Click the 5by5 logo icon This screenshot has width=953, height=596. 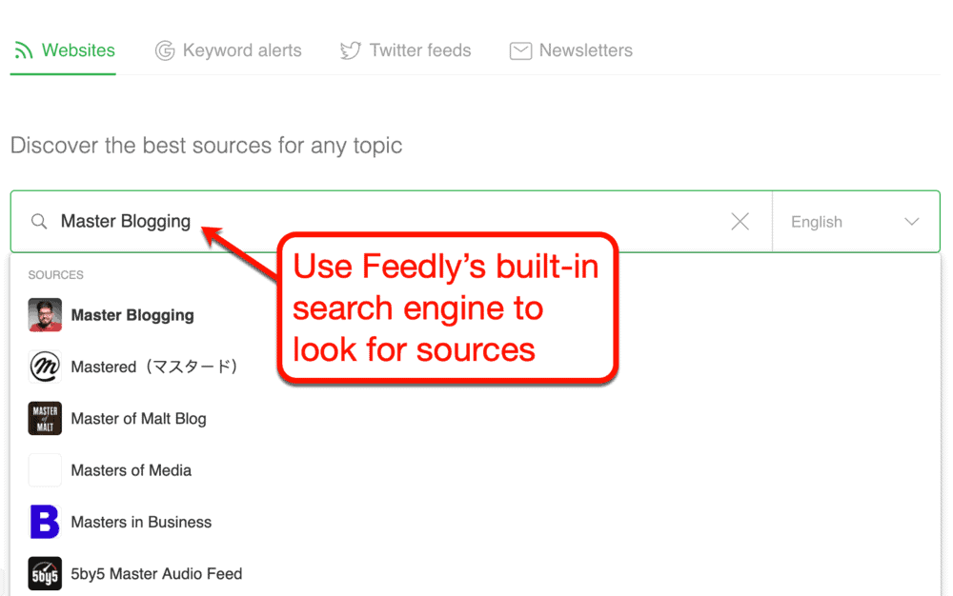(x=44, y=573)
